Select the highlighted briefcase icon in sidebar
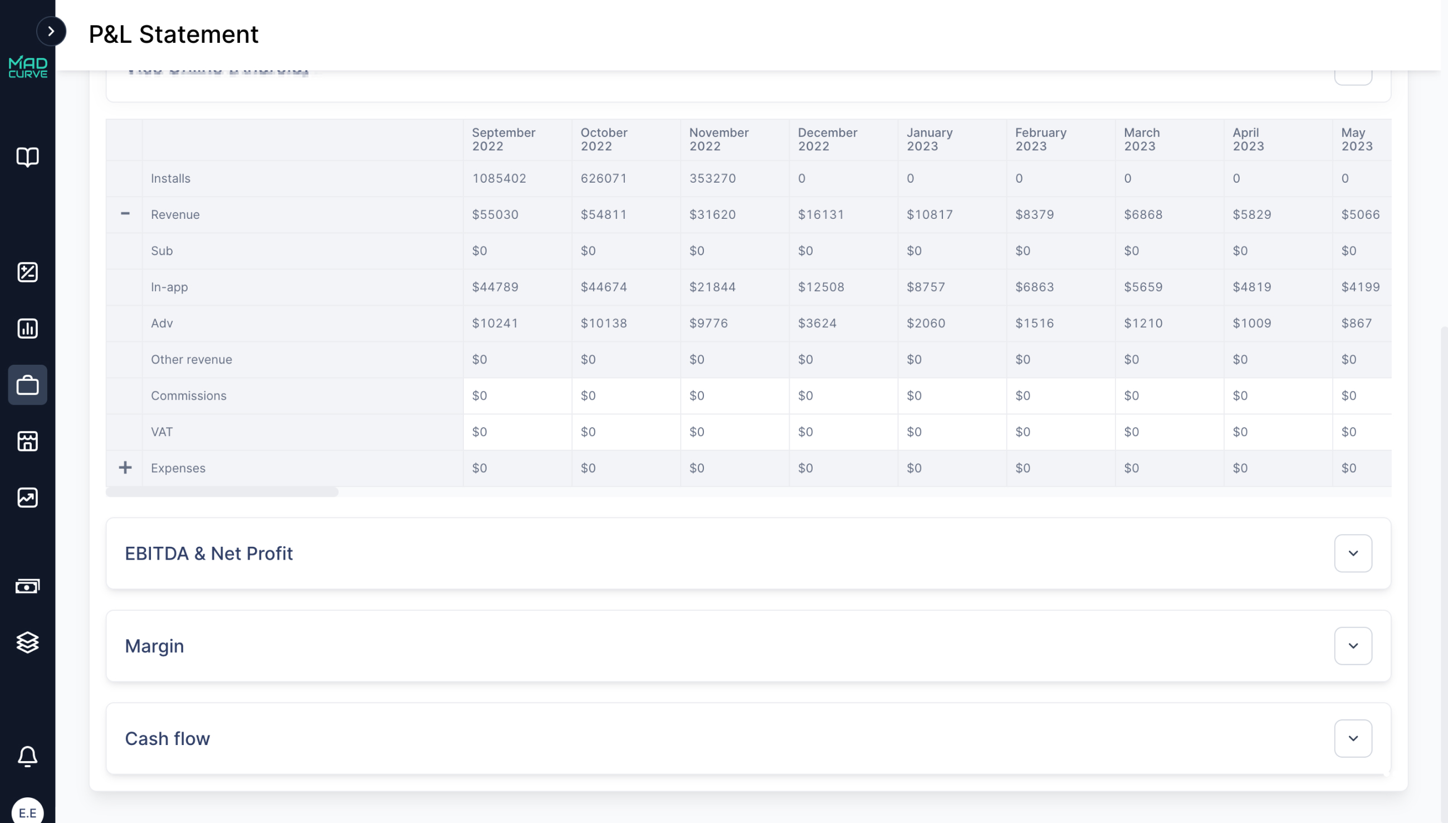1448x823 pixels. (28, 385)
